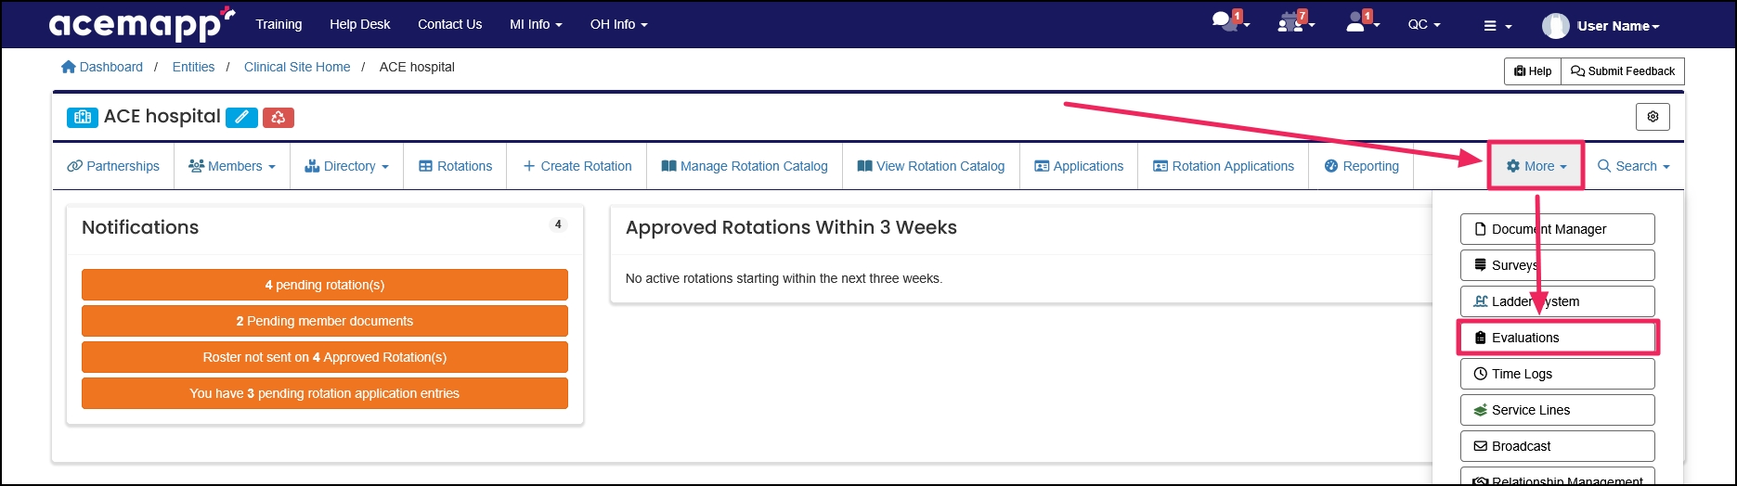Expand the Members dropdown tab
Viewport: 1737px width, 486px height.
click(x=232, y=166)
